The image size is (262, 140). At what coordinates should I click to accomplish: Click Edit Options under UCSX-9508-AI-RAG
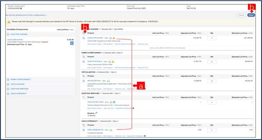tap(108, 44)
